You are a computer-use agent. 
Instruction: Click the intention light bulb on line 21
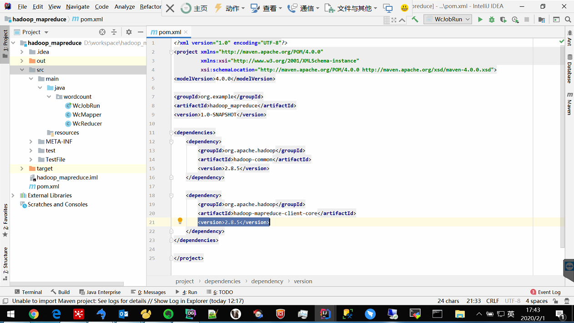(180, 221)
